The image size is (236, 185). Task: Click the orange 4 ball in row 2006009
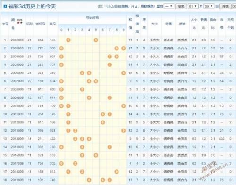point(89,73)
